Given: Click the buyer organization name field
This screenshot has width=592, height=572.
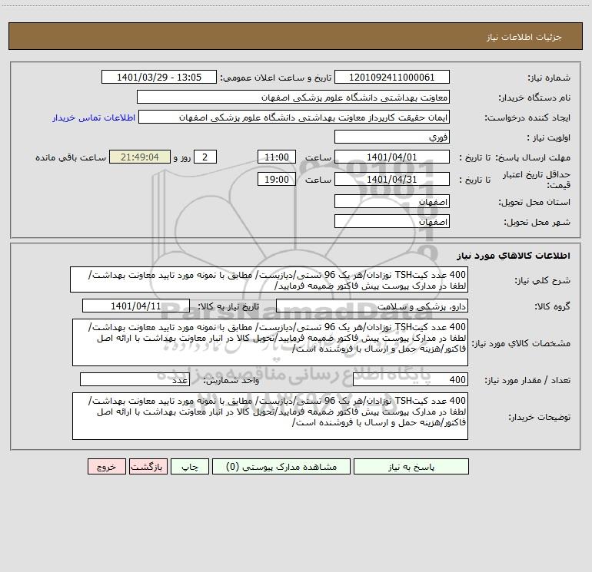Looking at the screenshot, I should 293,97.
